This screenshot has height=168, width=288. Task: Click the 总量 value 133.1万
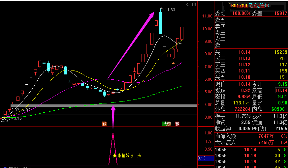(x=242, y=103)
